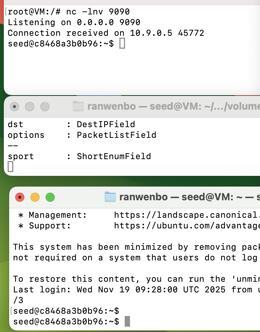Click the ShortEnumField sport value
Viewport: 260px width, 332px height.
114,156
